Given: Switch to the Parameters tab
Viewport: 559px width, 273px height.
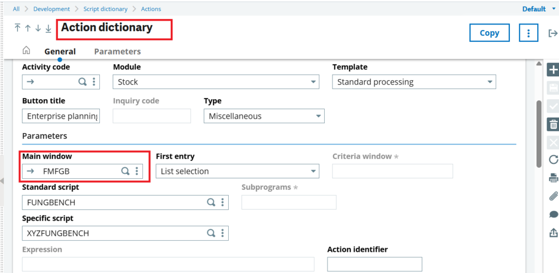Looking at the screenshot, I should [x=117, y=51].
